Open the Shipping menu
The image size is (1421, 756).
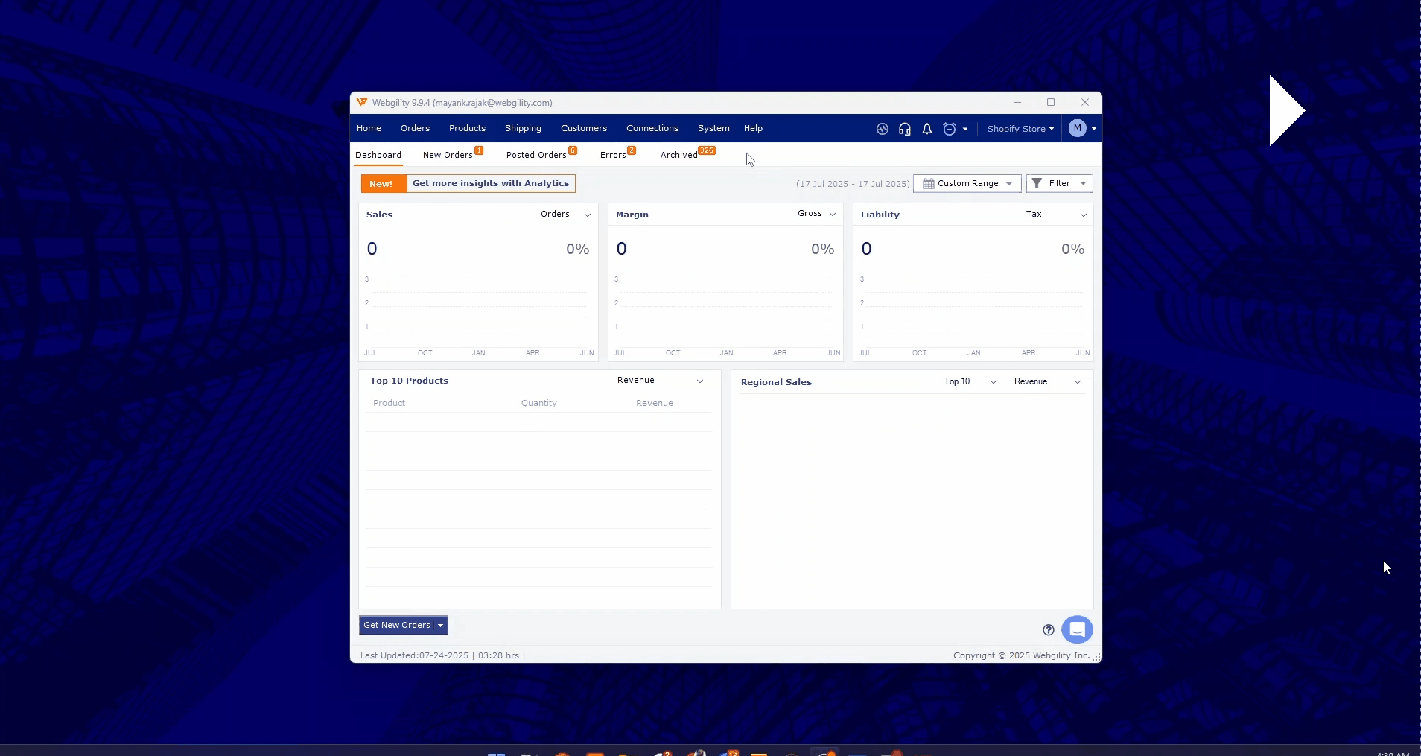523,128
